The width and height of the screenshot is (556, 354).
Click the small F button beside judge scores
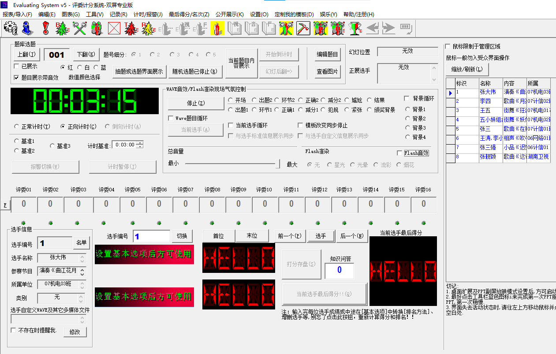5,205
